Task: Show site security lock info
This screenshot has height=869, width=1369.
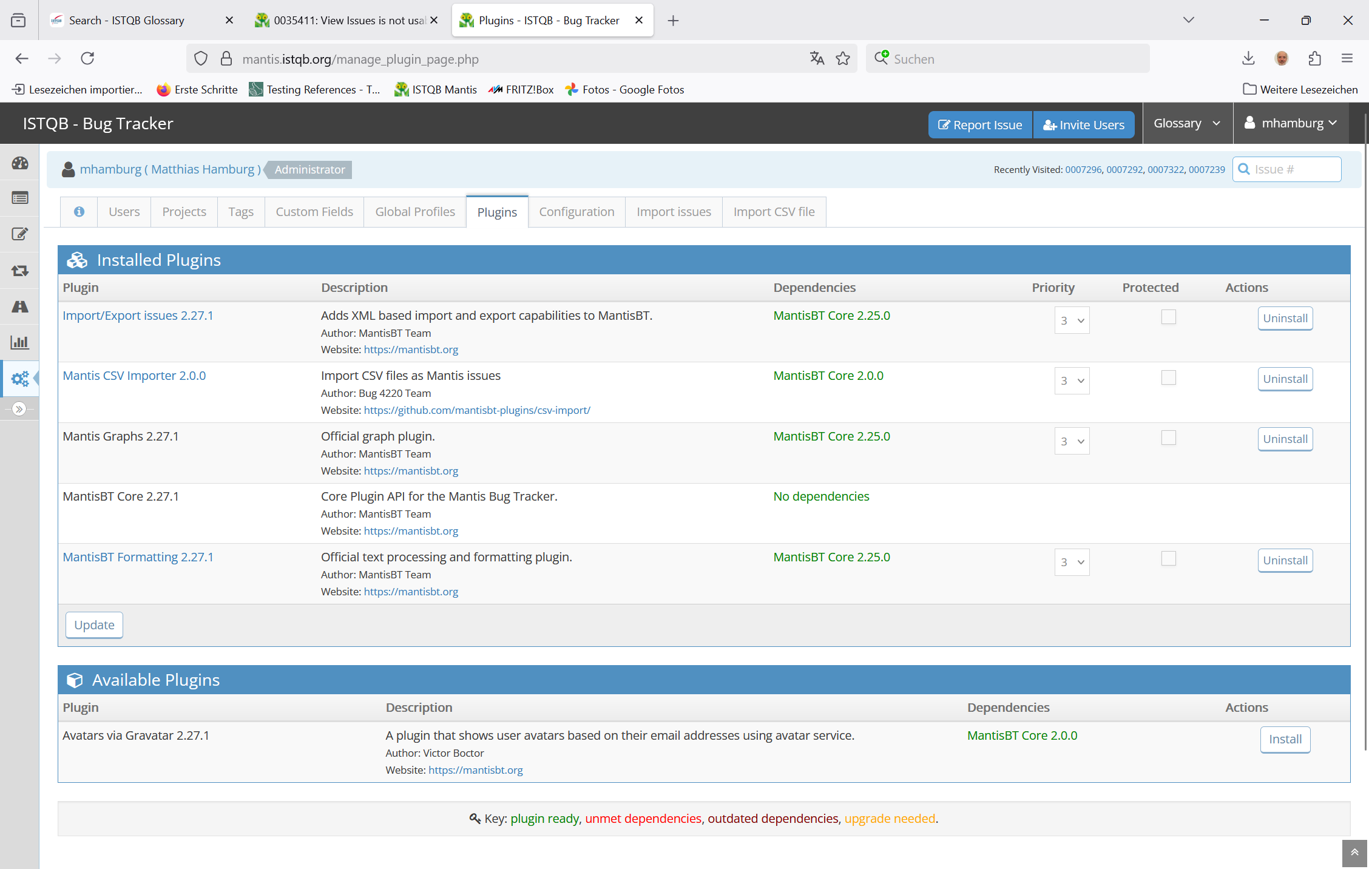Action: (226, 59)
